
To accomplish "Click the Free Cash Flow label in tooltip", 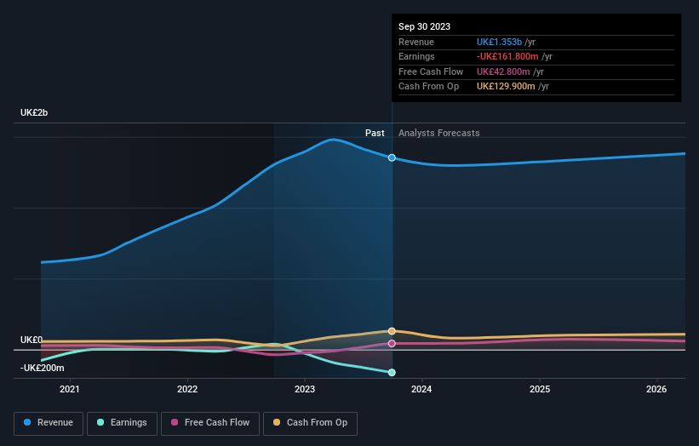I will pos(431,71).
